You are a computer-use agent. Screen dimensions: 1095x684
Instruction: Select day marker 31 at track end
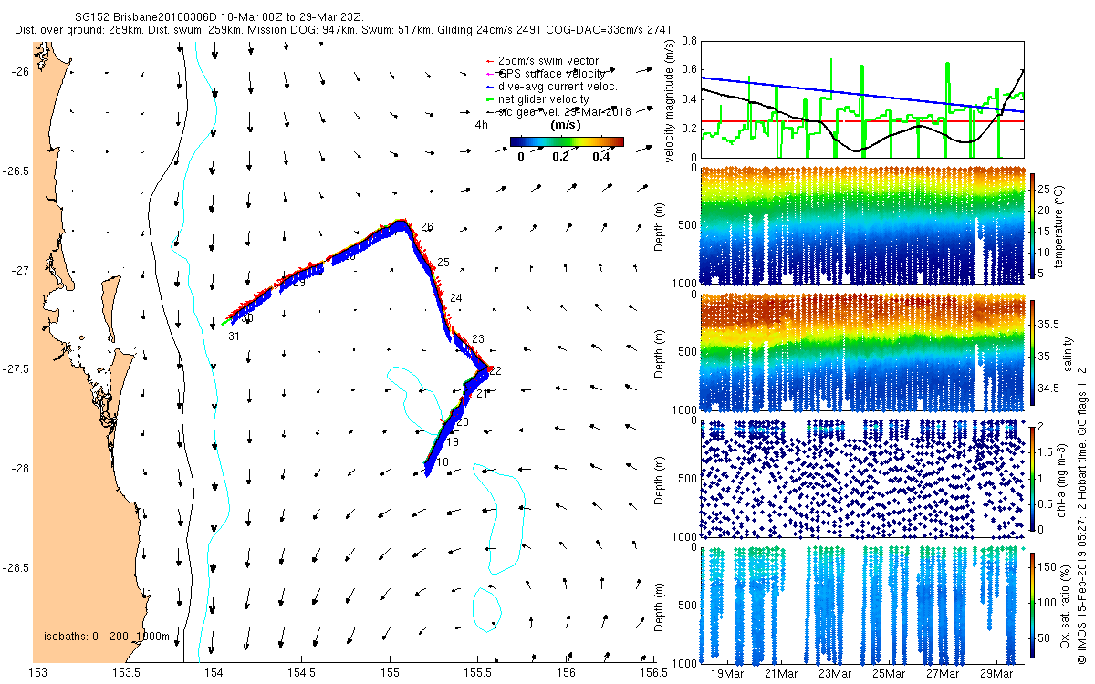[234, 337]
